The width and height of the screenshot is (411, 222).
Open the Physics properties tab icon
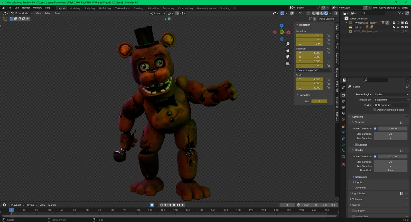343,133
